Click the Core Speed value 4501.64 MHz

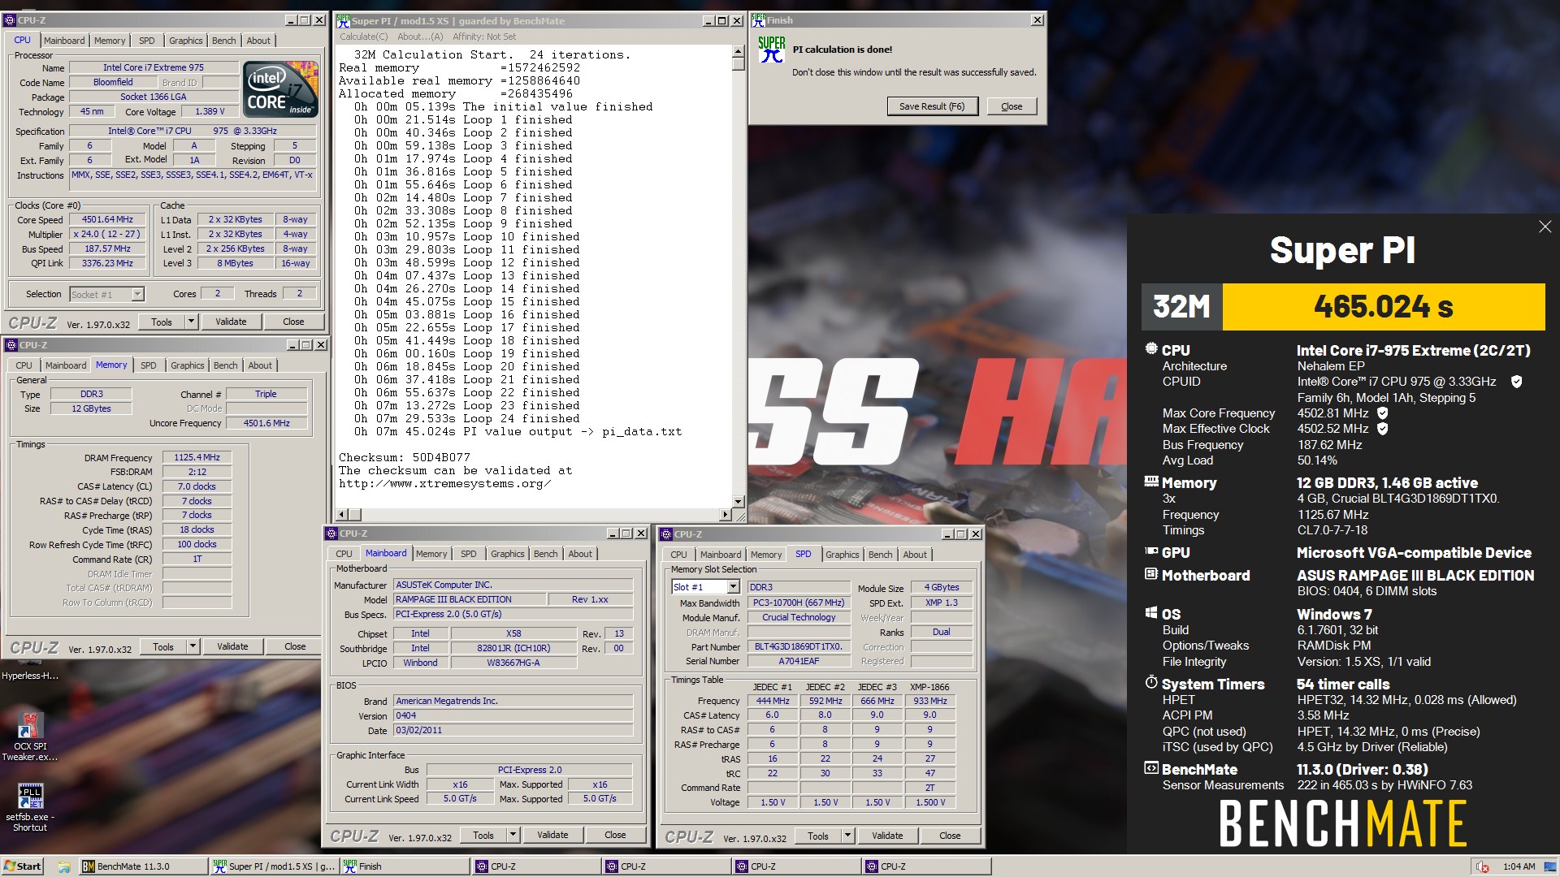(x=107, y=220)
